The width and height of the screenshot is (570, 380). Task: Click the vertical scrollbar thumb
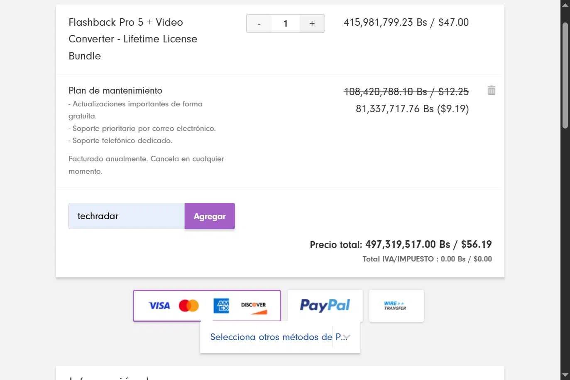click(x=565, y=75)
